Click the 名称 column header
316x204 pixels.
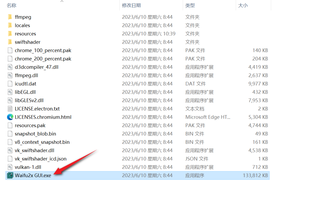[11, 5]
